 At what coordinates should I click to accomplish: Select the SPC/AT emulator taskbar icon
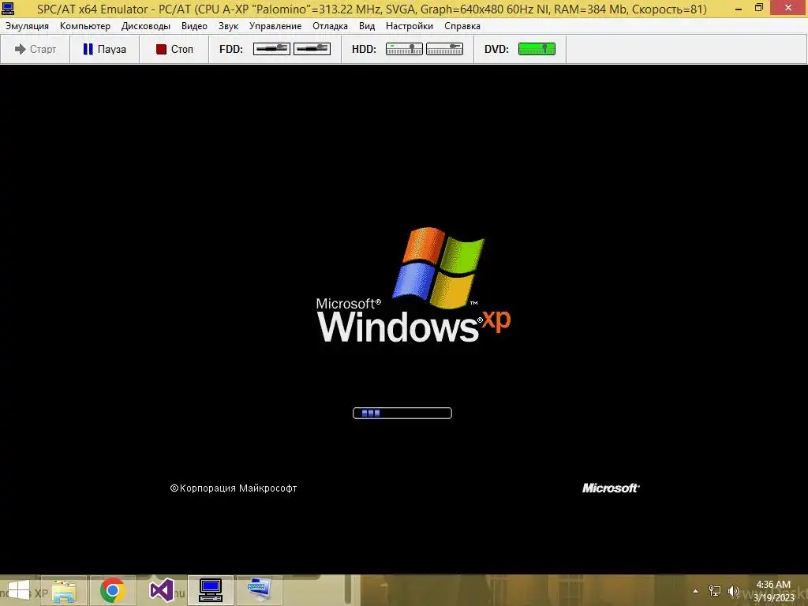coord(210,590)
